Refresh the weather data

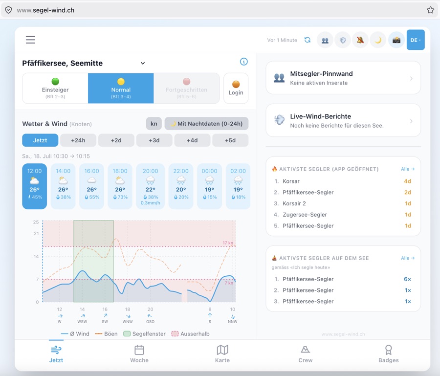(x=308, y=40)
